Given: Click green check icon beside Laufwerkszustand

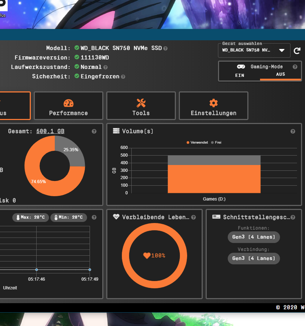Looking at the screenshot, I should tap(77, 66).
